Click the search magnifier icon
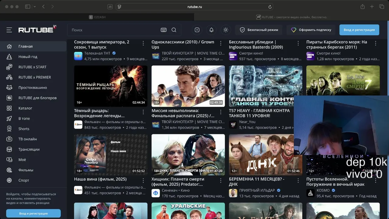389x219 pixels. (x=174, y=30)
